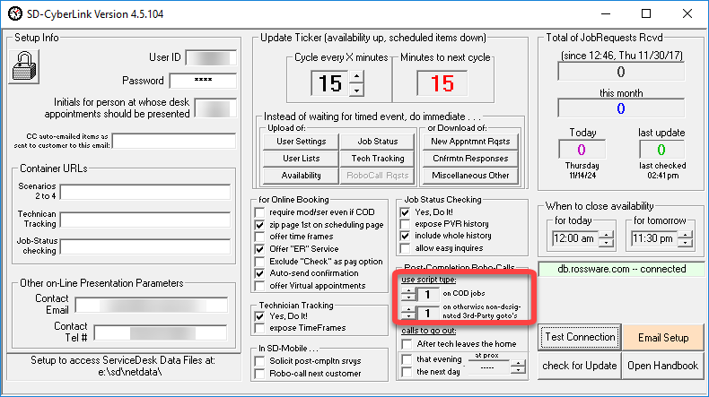The height and width of the screenshot is (397, 709).
Task: Download New Appntmnt Rqsts now
Action: coord(469,142)
